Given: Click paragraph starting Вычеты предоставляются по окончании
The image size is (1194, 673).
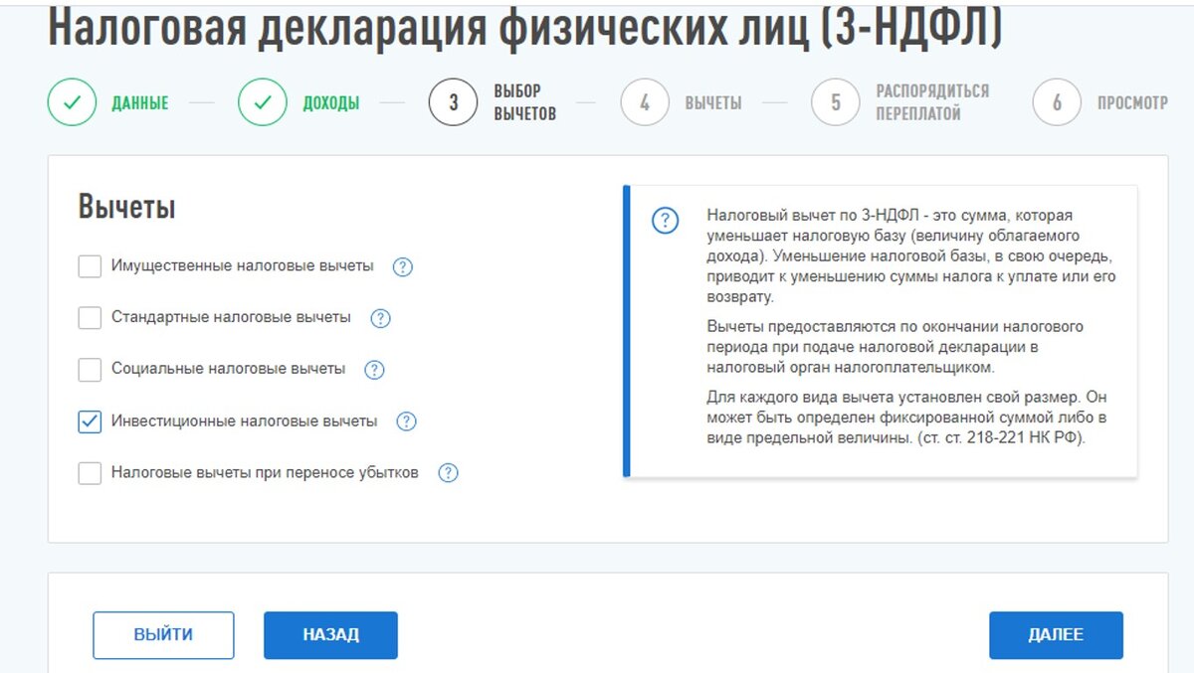Looking at the screenshot, I should point(895,347).
